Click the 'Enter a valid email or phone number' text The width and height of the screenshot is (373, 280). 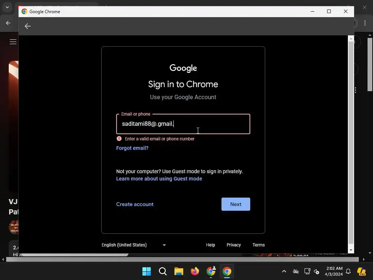[160, 139]
